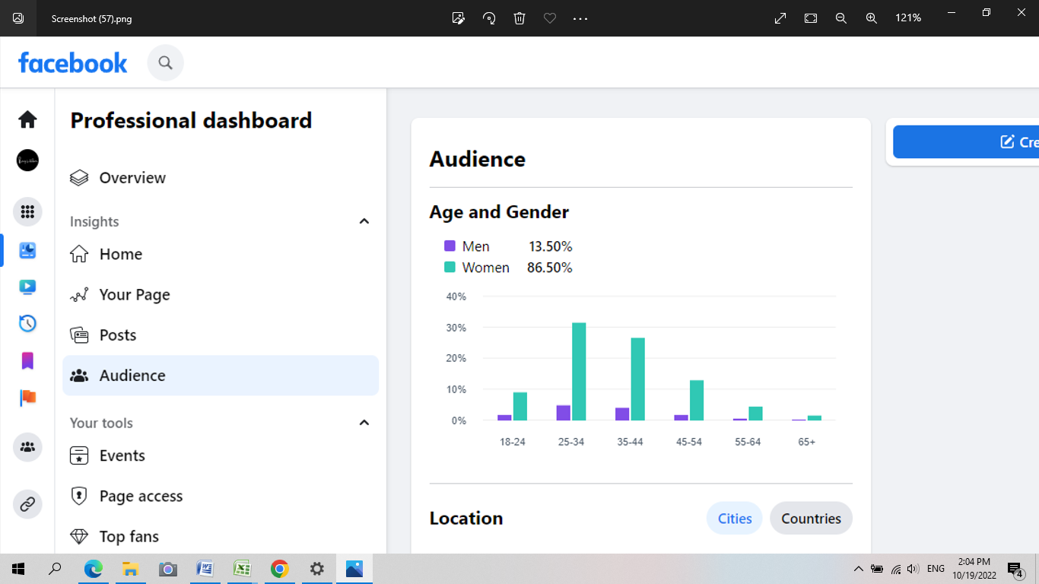Click the purple Men legend swatch
Image resolution: width=1039 pixels, height=584 pixels.
(450, 246)
